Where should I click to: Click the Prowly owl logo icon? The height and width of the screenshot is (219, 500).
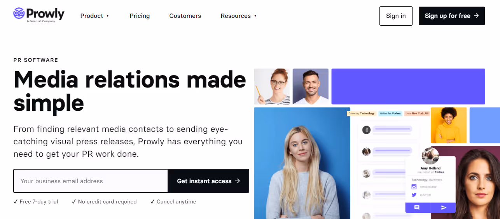(x=19, y=13)
